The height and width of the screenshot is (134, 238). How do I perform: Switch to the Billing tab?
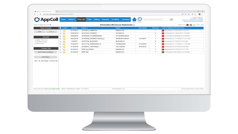pos(97,20)
